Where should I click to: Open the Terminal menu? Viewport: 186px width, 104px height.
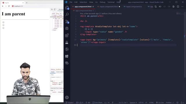pyautogui.click(x=111, y=2)
